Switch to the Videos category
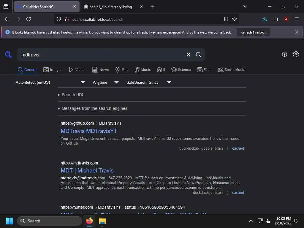The image size is (304, 228). tap(77, 70)
